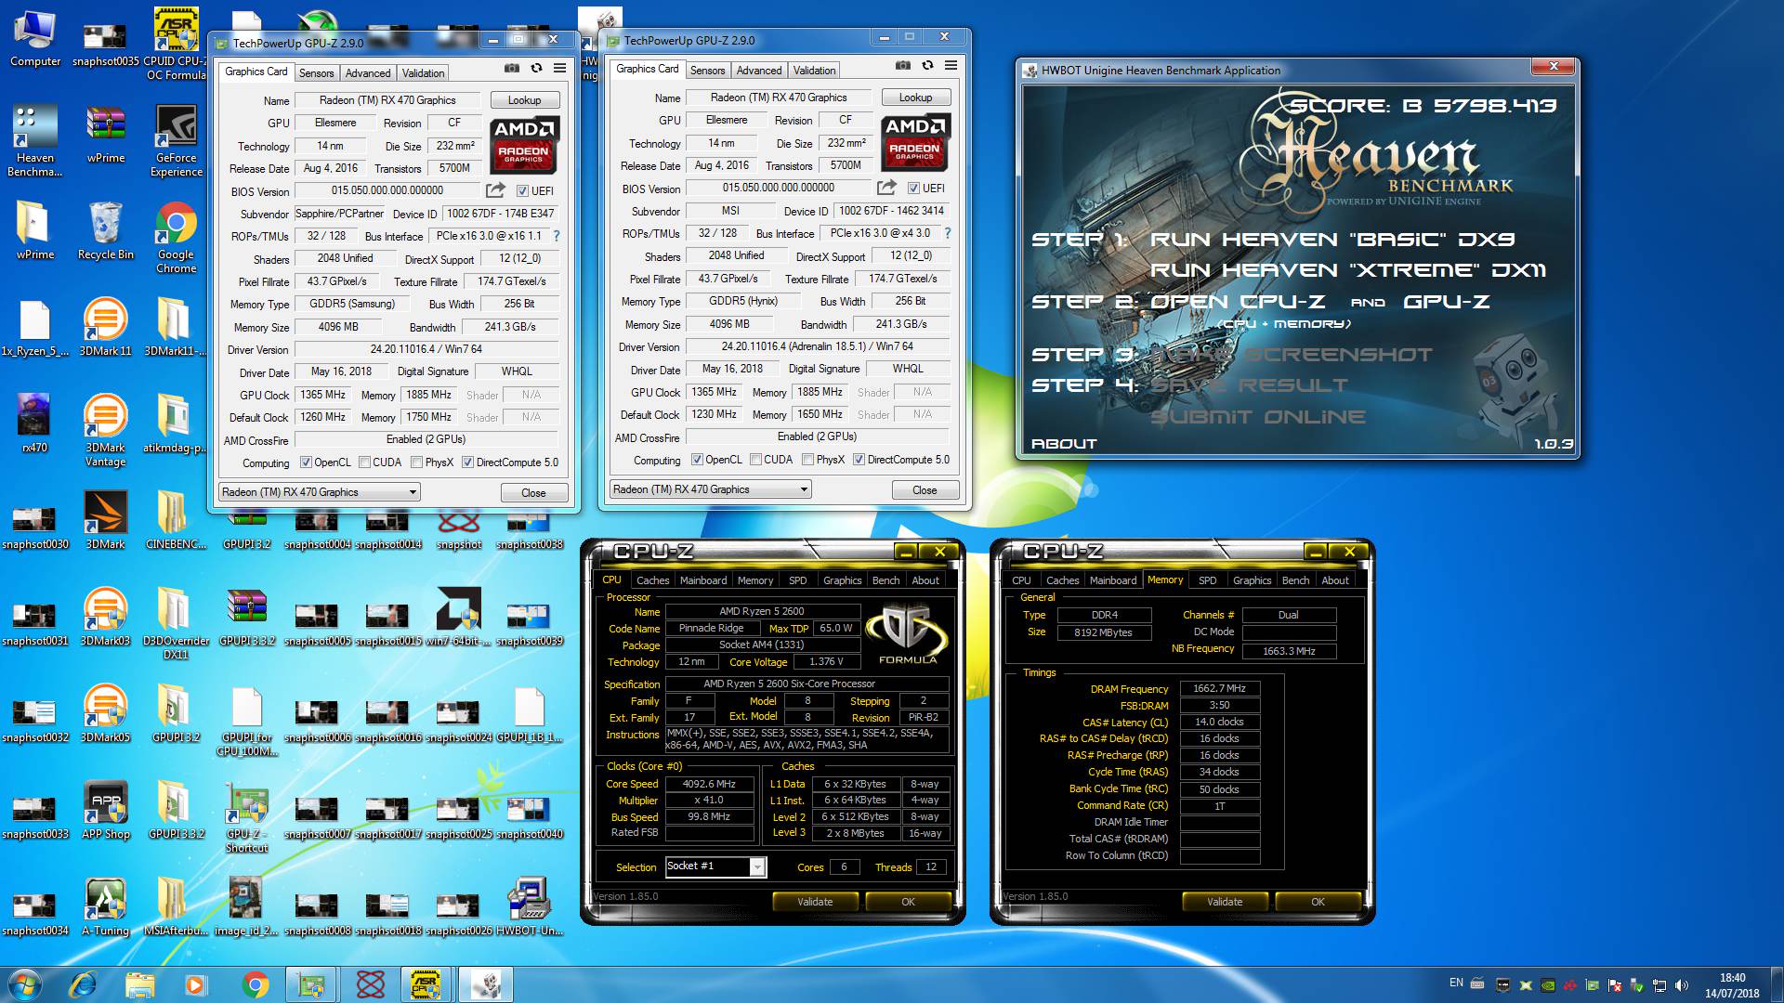Open Recycle Bin on desktop

(x=106, y=232)
